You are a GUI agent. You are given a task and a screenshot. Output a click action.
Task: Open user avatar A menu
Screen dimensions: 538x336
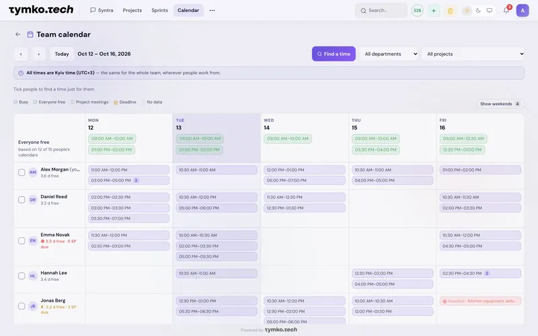click(523, 11)
